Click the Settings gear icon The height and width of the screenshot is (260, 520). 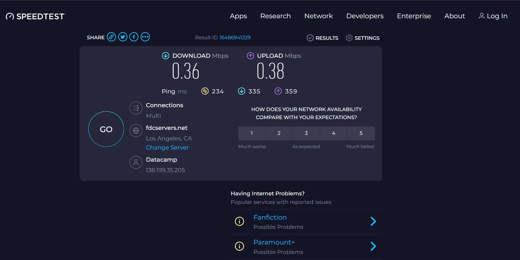[349, 38]
